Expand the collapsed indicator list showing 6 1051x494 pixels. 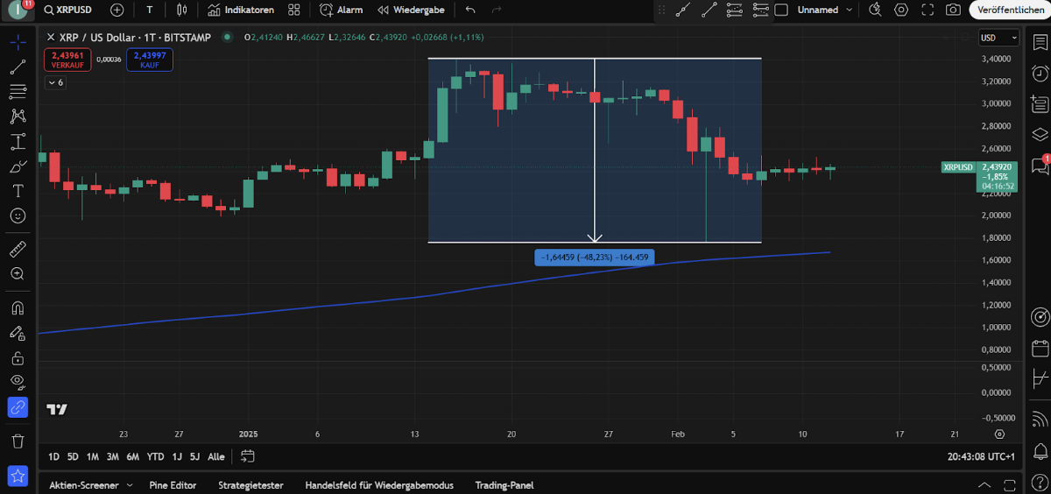pos(55,82)
